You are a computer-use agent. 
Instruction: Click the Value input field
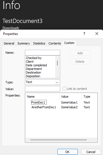[43, 89]
